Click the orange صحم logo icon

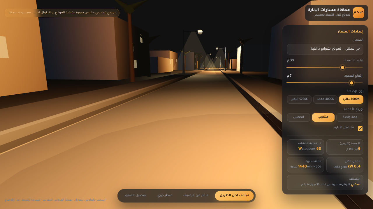(x=358, y=13)
